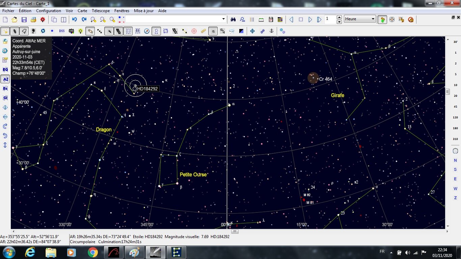Reset time to now with square button

(301, 20)
